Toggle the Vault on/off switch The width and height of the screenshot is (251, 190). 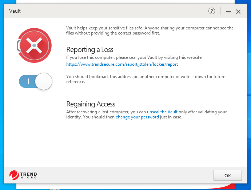pos(36,81)
